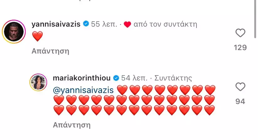Click the small red heart before 'από τον συντάκτη'
Viewport: 258px width, 140px height.
point(127,25)
